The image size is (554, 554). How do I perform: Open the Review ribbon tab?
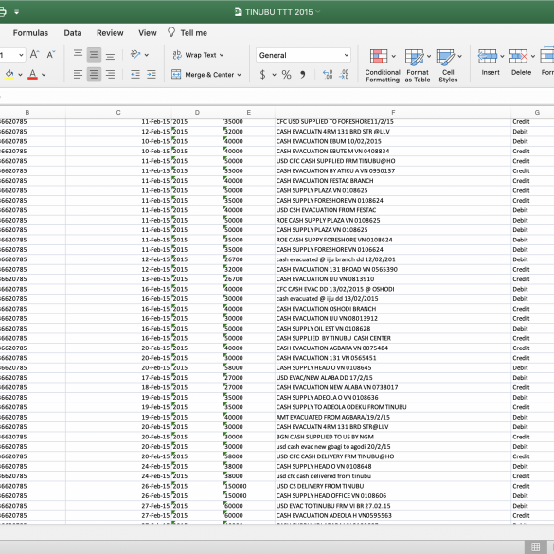[x=110, y=33]
